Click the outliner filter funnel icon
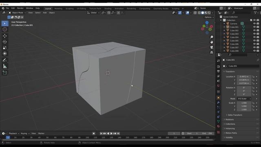Image resolution: width=261 pixels, height=147 pixels. click(255, 13)
